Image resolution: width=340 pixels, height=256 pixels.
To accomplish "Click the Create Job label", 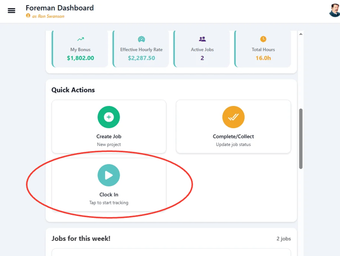I will [109, 136].
